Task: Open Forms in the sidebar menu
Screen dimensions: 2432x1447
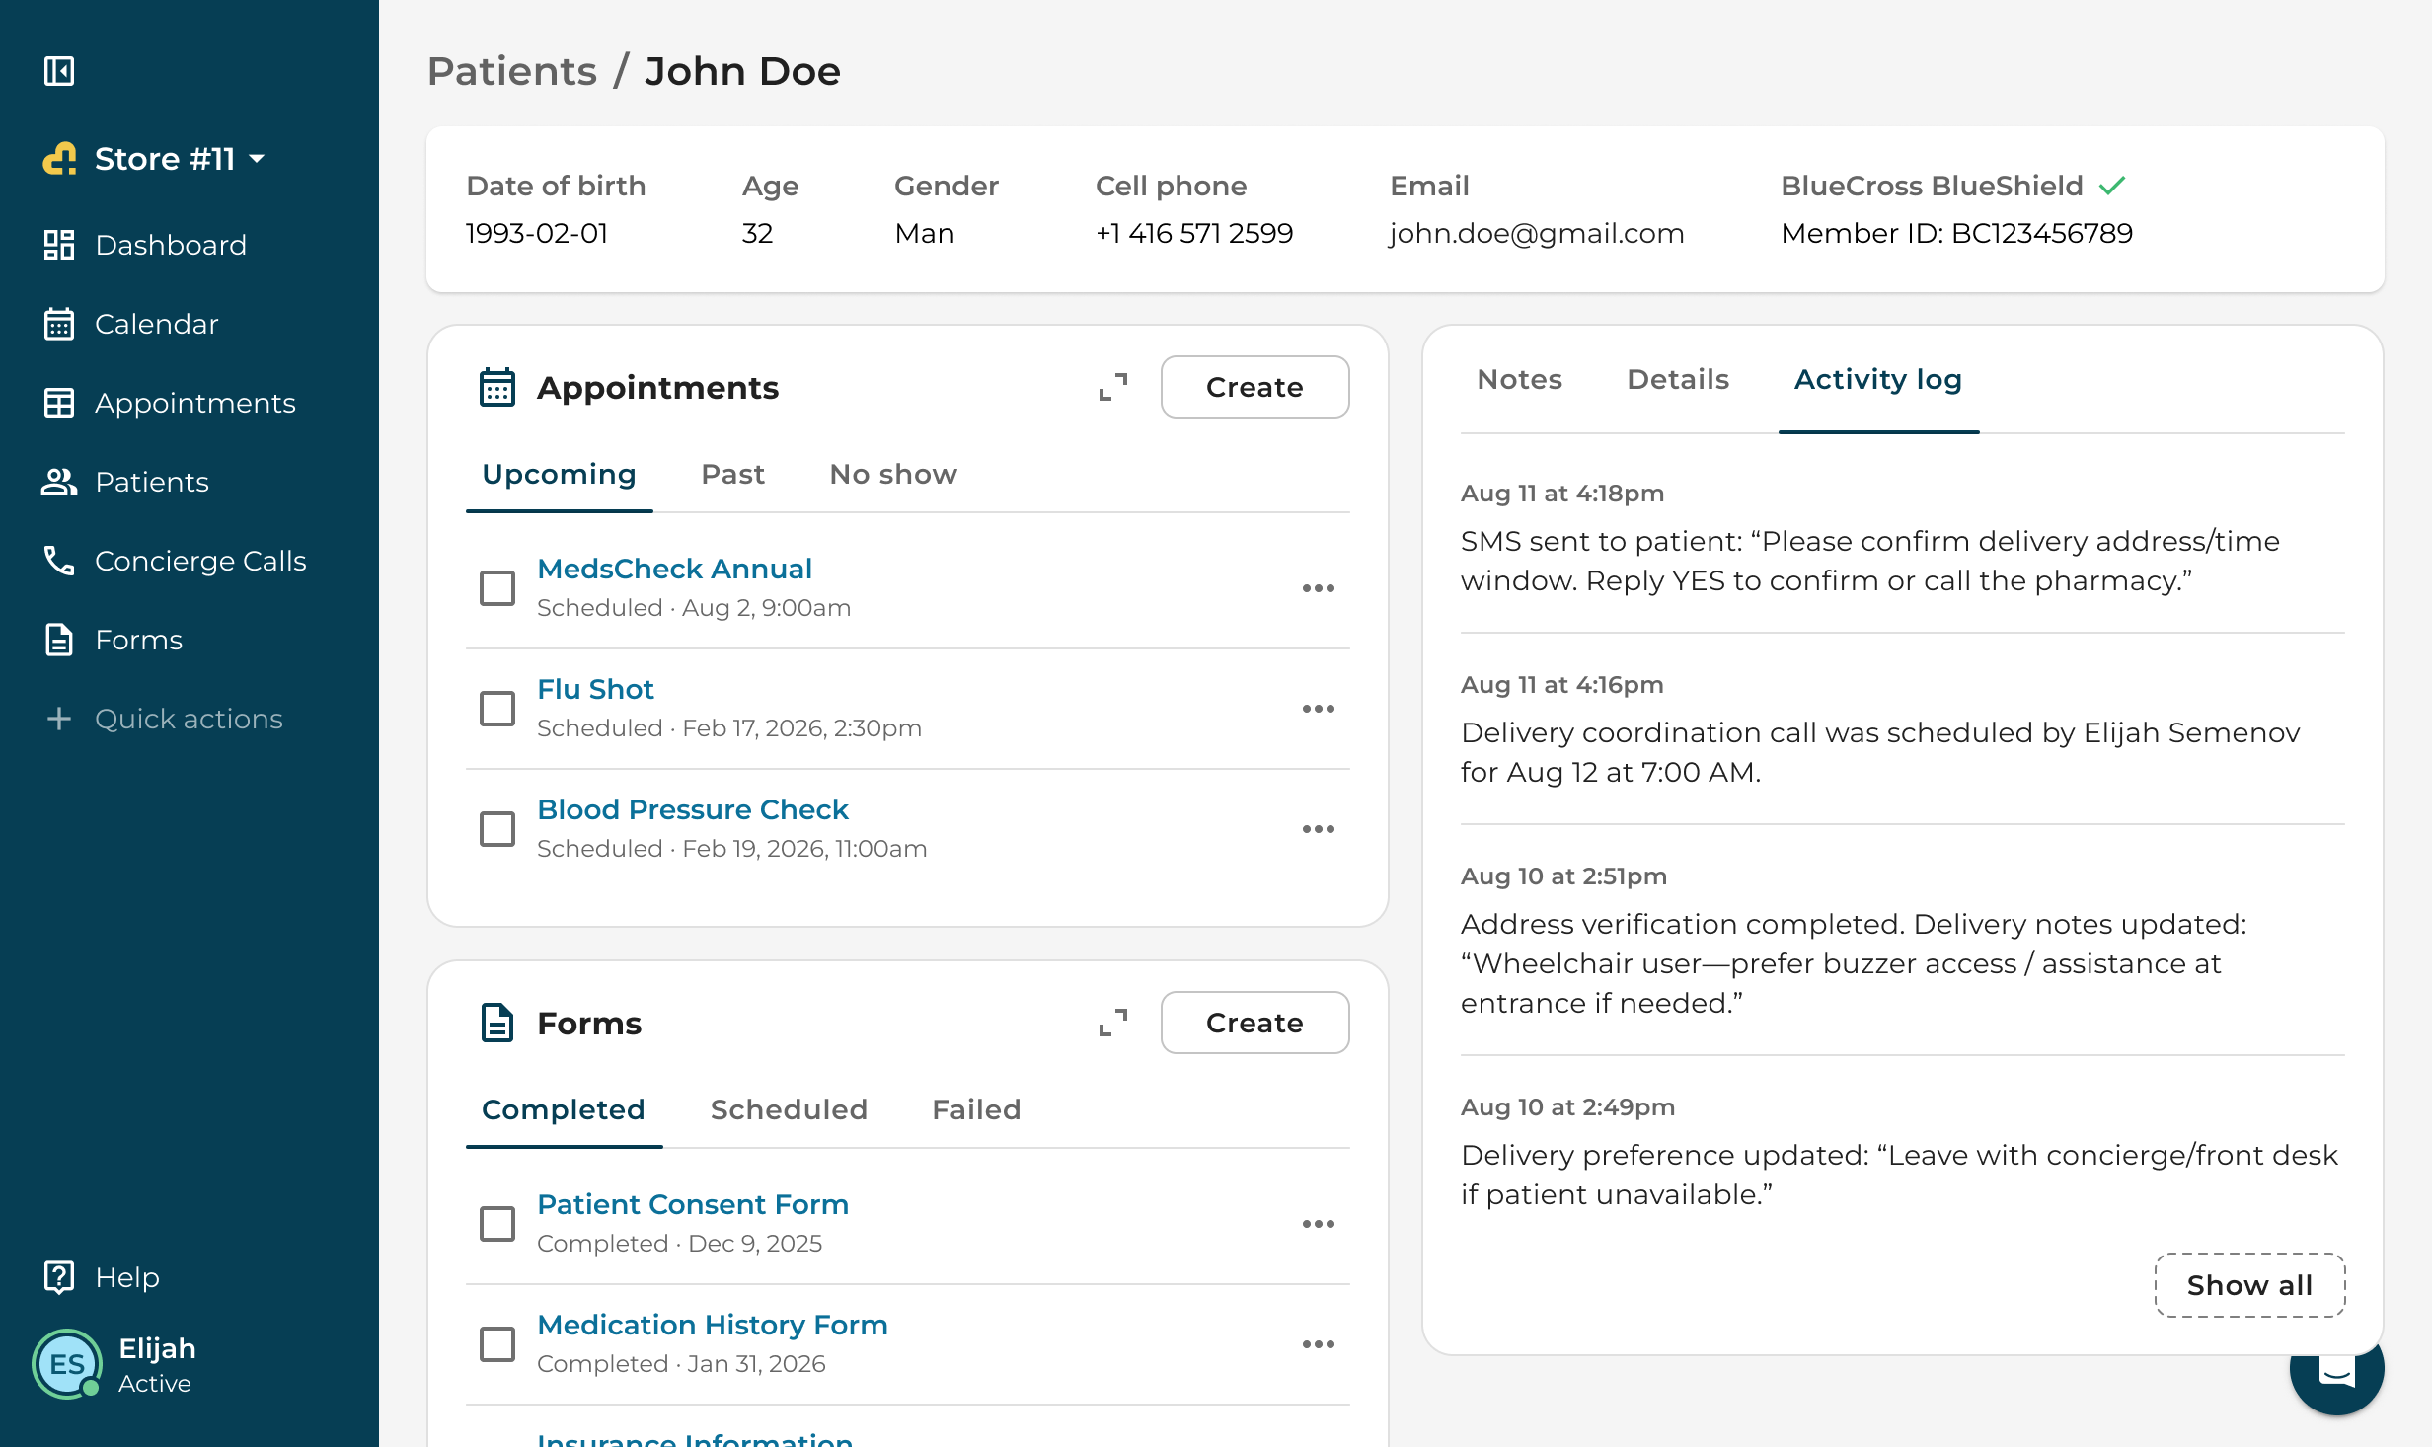Action: [114, 640]
